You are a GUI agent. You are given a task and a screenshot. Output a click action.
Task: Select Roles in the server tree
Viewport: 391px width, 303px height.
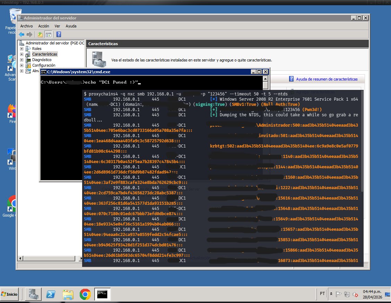(x=37, y=49)
